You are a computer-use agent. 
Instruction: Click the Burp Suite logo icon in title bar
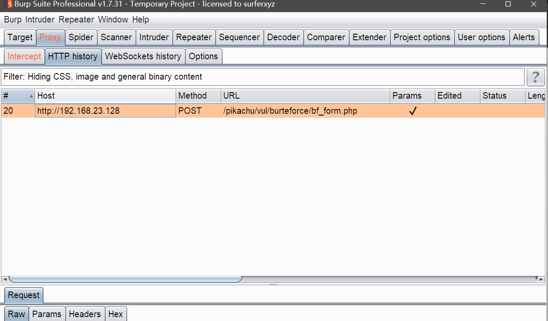pos(9,4)
